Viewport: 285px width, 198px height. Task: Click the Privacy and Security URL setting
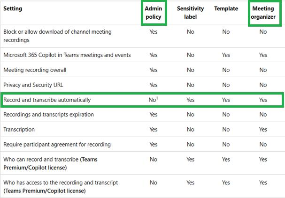pos(33,85)
